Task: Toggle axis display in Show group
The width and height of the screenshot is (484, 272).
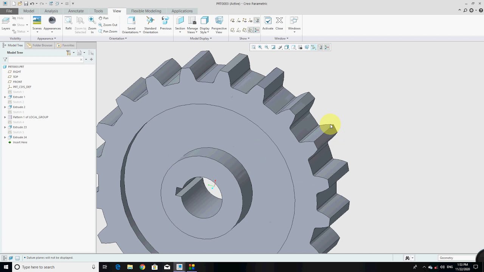Action: [238, 20]
